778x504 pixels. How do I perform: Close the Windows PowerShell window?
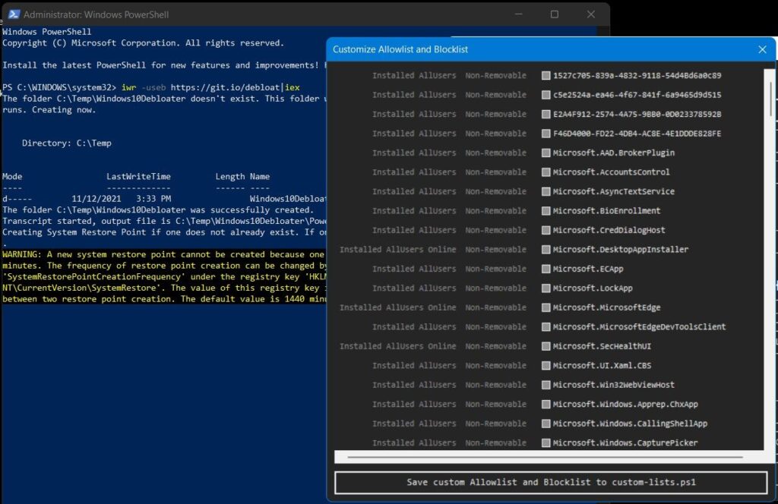pos(591,14)
